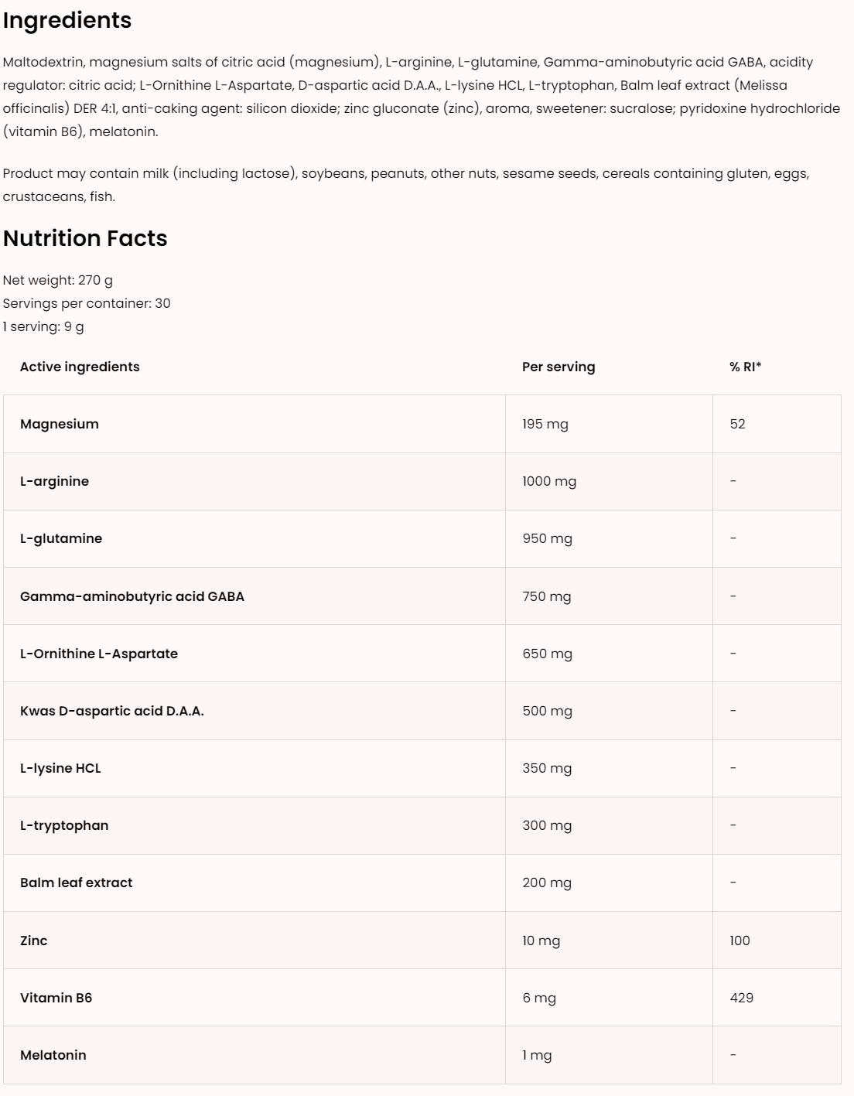Viewport: 854px width, 1096px height.
Task: Click the L-Ornithine L-Aspartate row label
Action: (99, 654)
